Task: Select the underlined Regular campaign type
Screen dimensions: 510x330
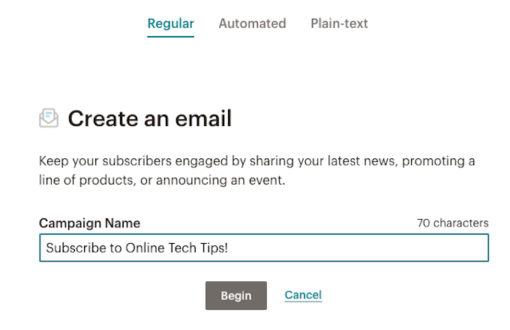Action: click(170, 23)
